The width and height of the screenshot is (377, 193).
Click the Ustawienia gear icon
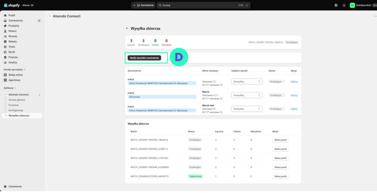pyautogui.click(x=5, y=186)
